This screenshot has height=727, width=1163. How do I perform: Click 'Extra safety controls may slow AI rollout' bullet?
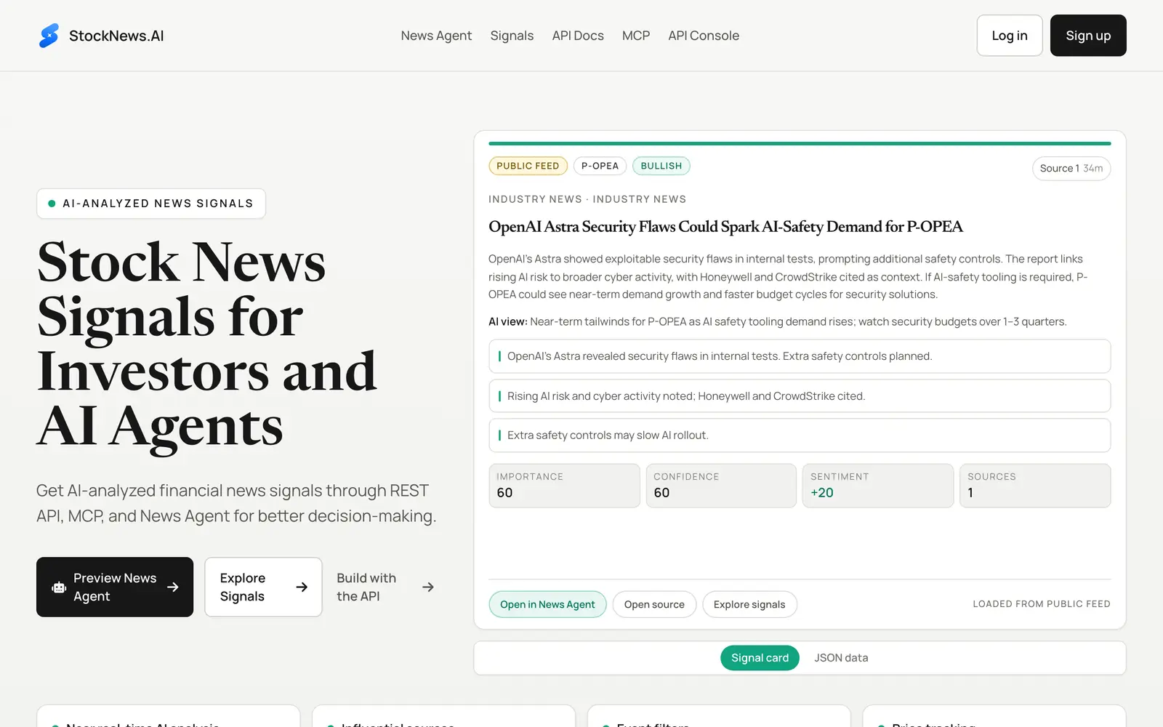pos(800,435)
